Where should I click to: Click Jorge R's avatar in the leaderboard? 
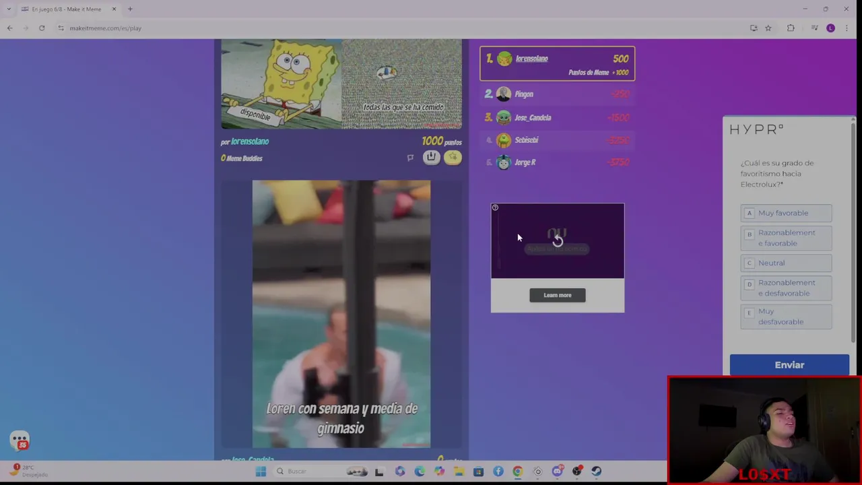coord(504,162)
